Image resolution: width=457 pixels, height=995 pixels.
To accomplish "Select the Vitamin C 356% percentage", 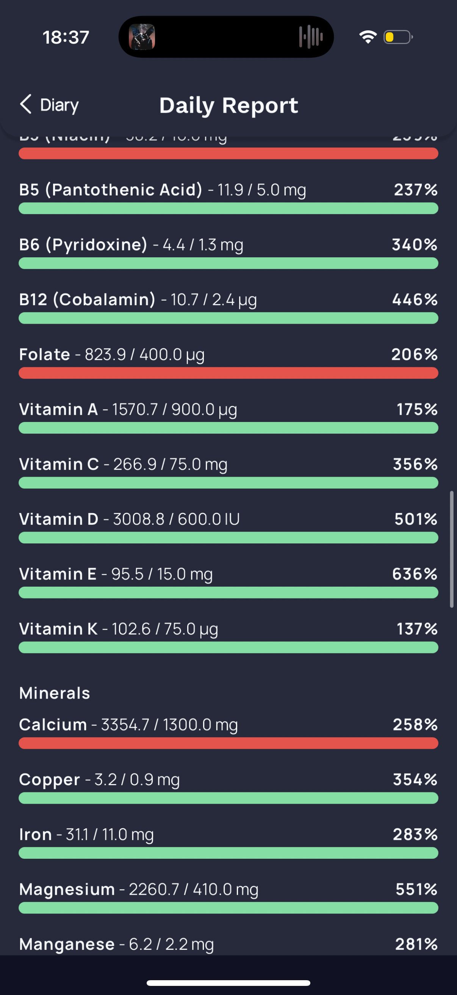I will [415, 464].
